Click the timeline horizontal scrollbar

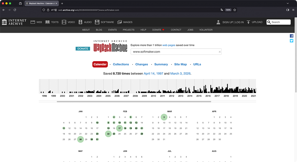click(134, 101)
